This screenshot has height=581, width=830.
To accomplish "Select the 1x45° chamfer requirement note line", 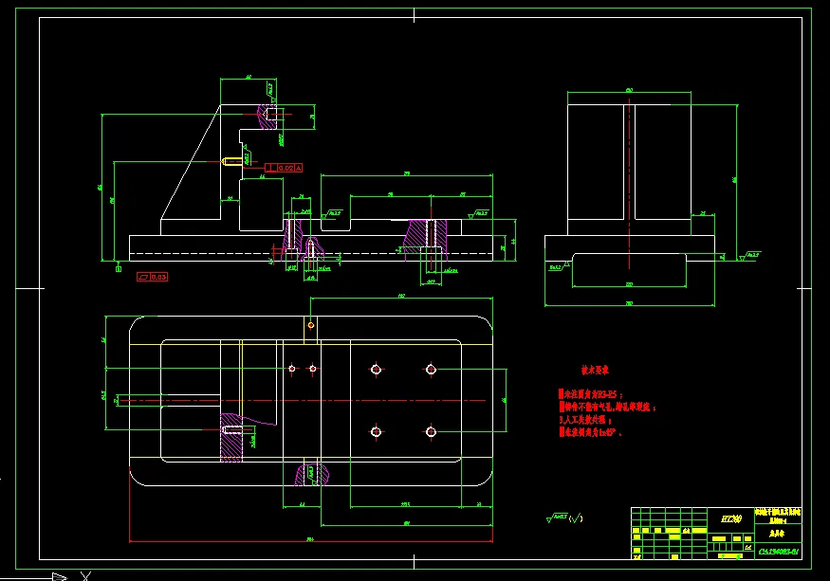I will pos(590,432).
